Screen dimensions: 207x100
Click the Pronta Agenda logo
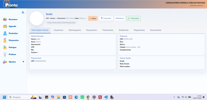11,4
